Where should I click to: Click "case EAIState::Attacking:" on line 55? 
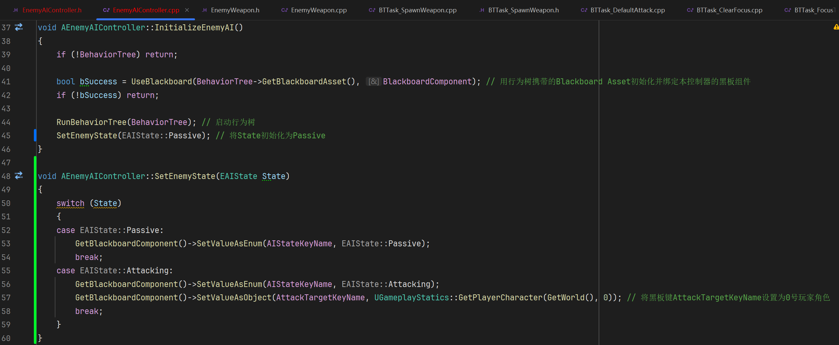point(115,271)
